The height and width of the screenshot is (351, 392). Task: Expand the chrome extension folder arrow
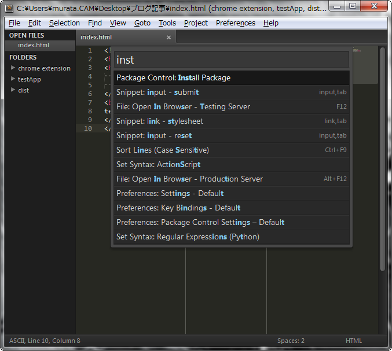(x=13, y=68)
